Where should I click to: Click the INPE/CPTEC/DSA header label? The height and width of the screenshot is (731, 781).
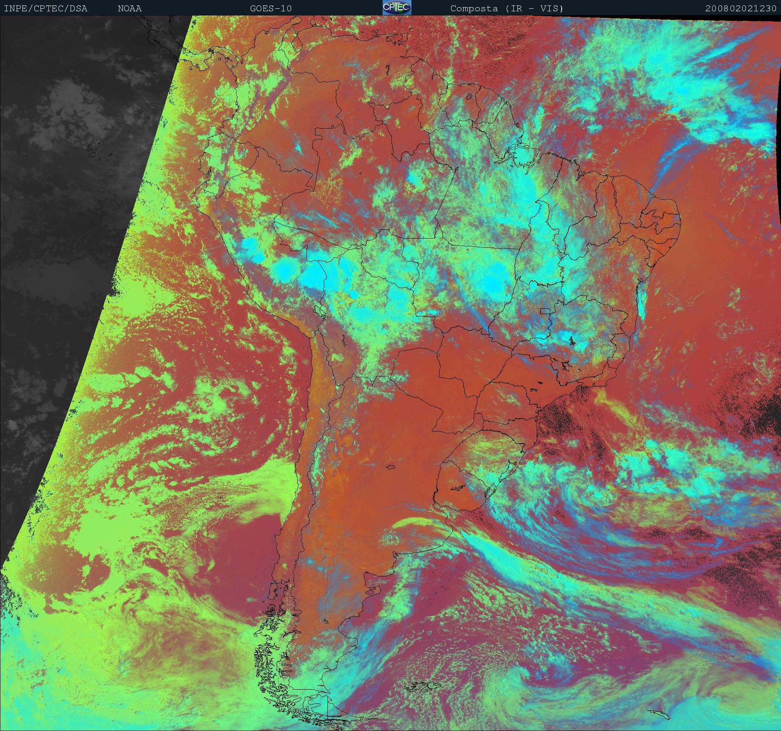pyautogui.click(x=46, y=8)
